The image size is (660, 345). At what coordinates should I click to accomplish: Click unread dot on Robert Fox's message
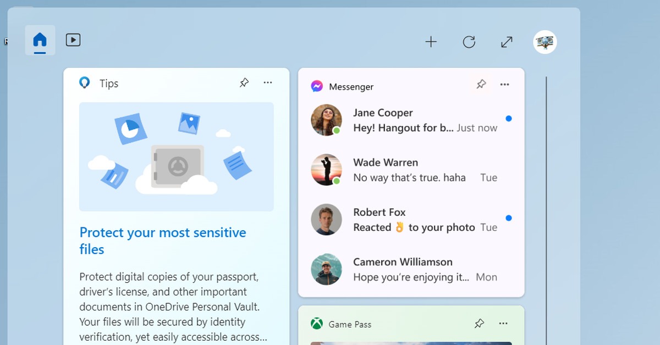click(509, 218)
